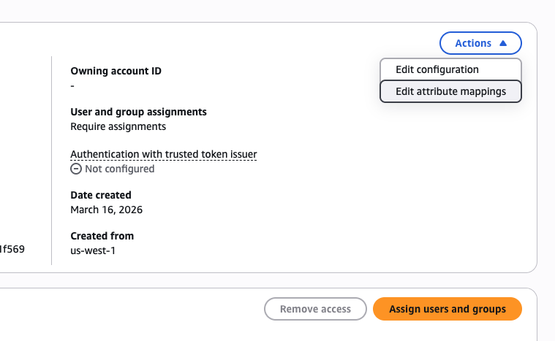Click the truncated ID ending in f569
Viewport: 555px width, 341px height.
click(12, 249)
